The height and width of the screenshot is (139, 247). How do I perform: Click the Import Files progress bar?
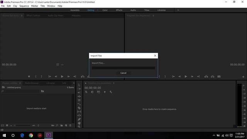click(123, 68)
